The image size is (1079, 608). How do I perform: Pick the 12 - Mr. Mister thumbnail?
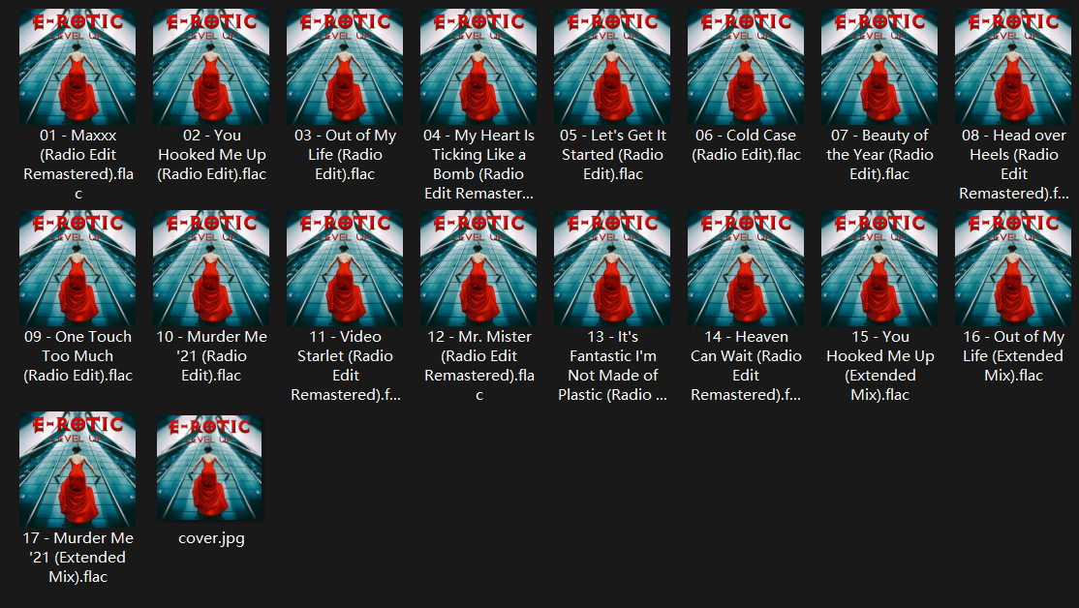coord(478,268)
